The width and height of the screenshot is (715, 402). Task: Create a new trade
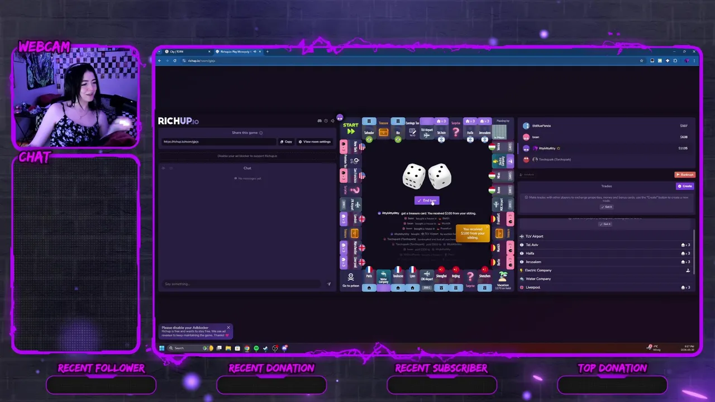[685, 186]
